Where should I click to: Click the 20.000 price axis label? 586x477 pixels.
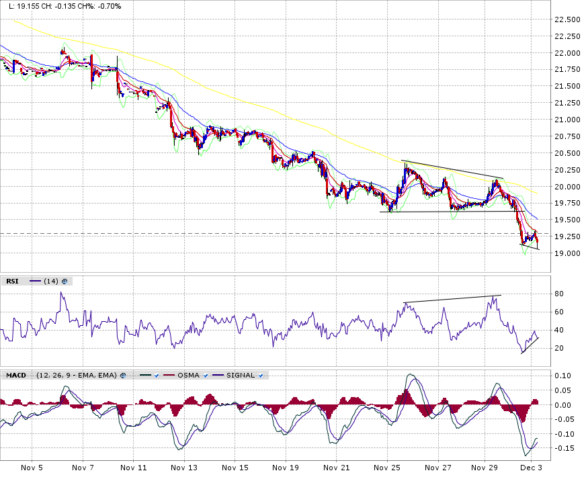567,187
